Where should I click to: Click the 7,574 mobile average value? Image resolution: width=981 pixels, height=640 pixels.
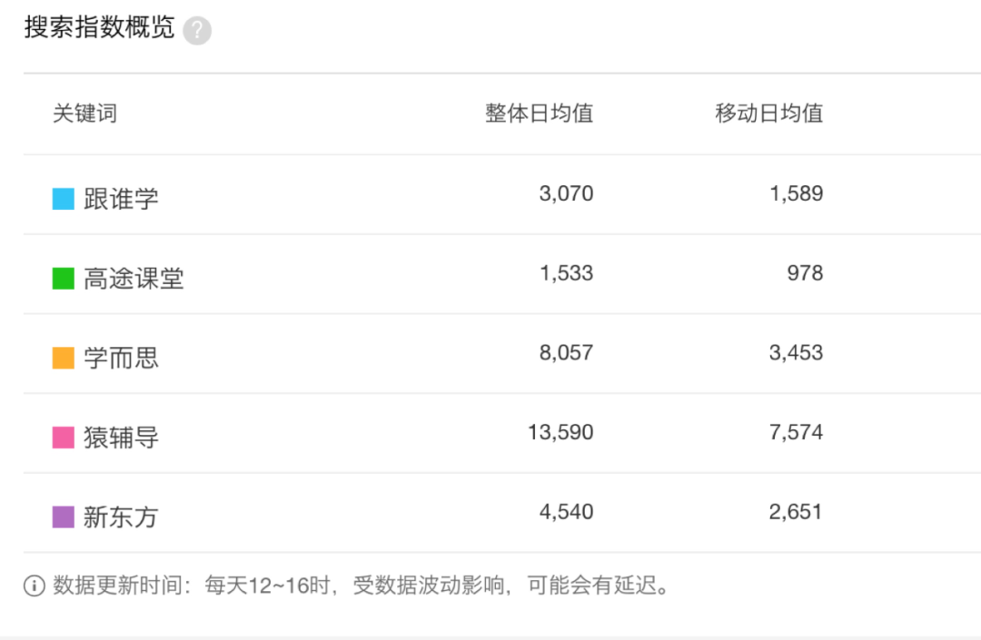click(796, 432)
